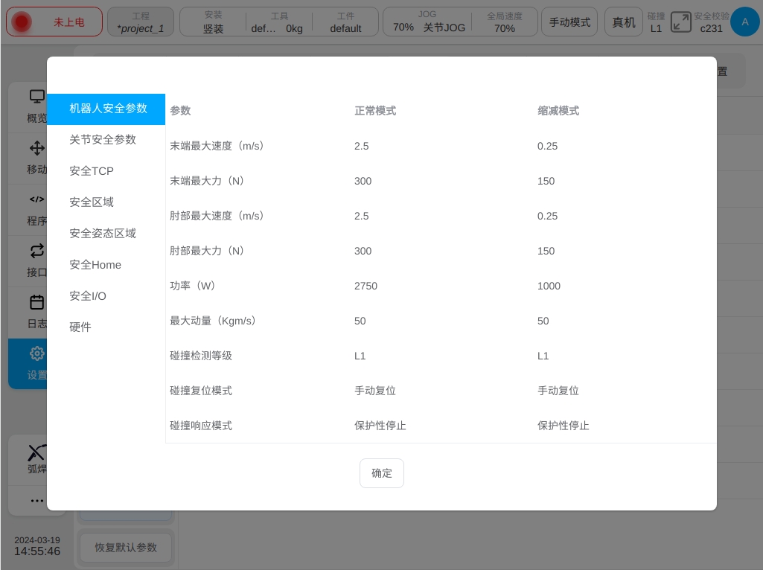
Task: Click the red power status indicator icon
Action: point(22,22)
